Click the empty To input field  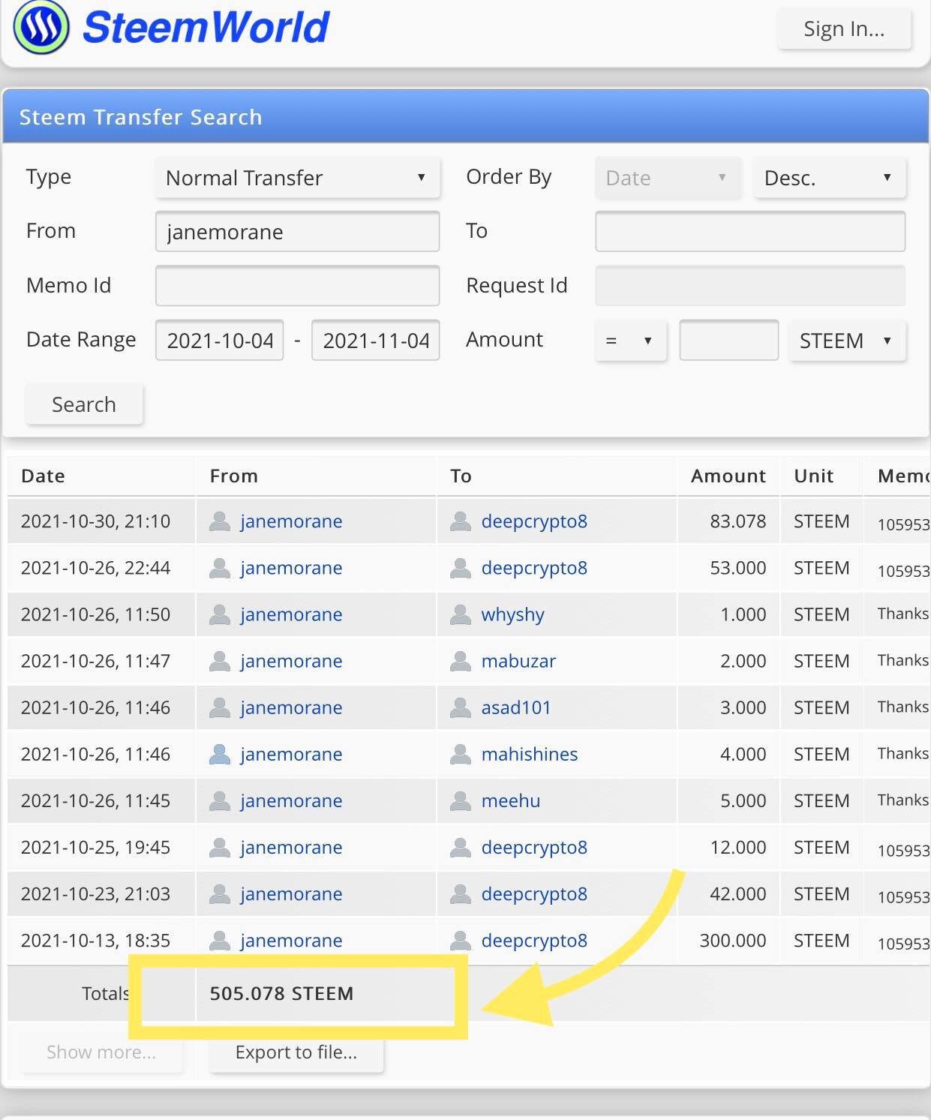tap(750, 231)
